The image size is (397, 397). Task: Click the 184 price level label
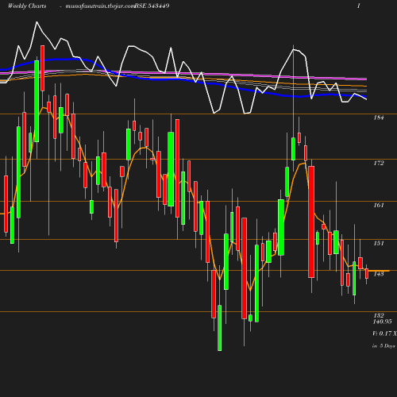pyautogui.click(x=379, y=118)
